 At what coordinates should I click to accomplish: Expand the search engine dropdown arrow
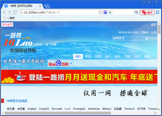pyautogui.click(x=110, y=12)
